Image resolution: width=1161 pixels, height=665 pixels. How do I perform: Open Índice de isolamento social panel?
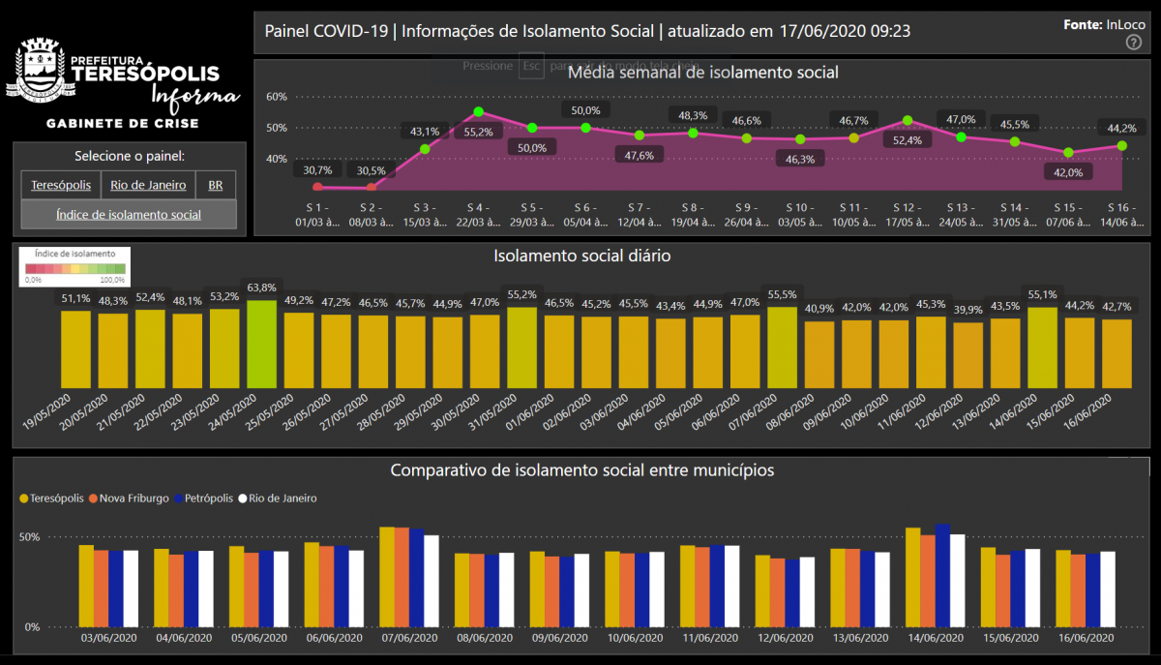tap(129, 214)
